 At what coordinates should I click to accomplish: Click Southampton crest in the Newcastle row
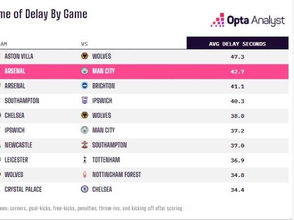tap(85, 145)
